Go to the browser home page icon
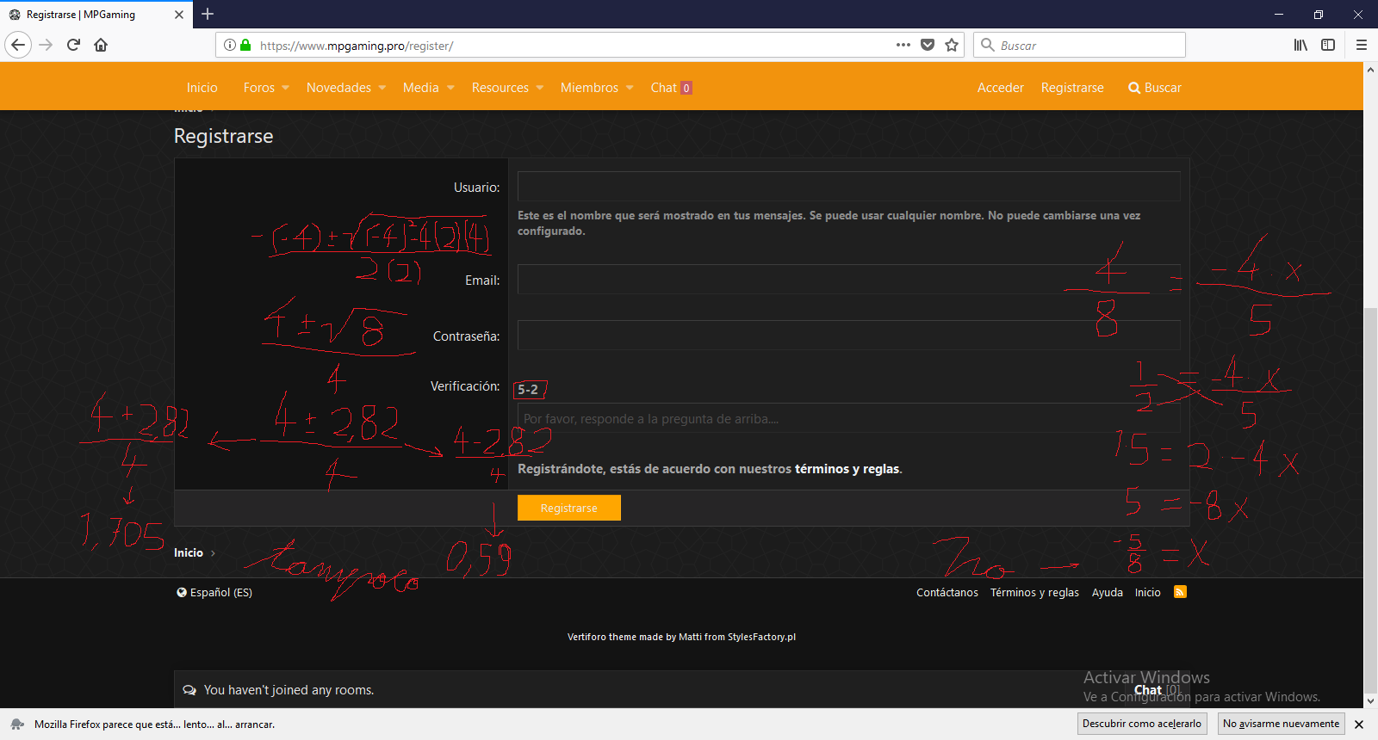The height and width of the screenshot is (740, 1378). pos(101,45)
